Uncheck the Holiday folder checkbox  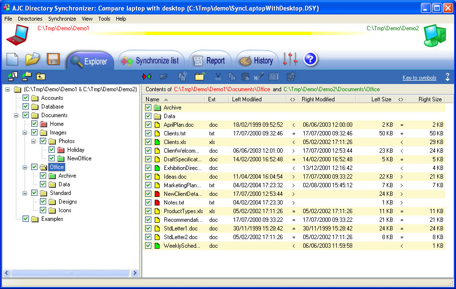[52, 150]
